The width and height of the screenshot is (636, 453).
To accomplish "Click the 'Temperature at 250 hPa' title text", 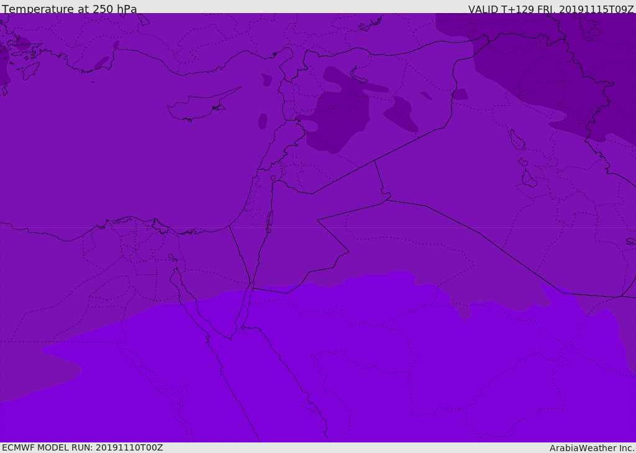I will 70,9.
